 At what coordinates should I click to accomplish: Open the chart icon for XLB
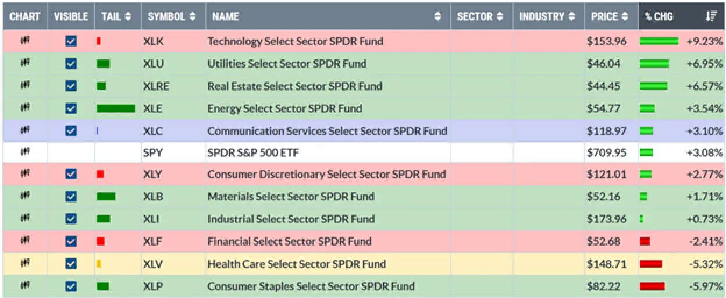(25, 196)
